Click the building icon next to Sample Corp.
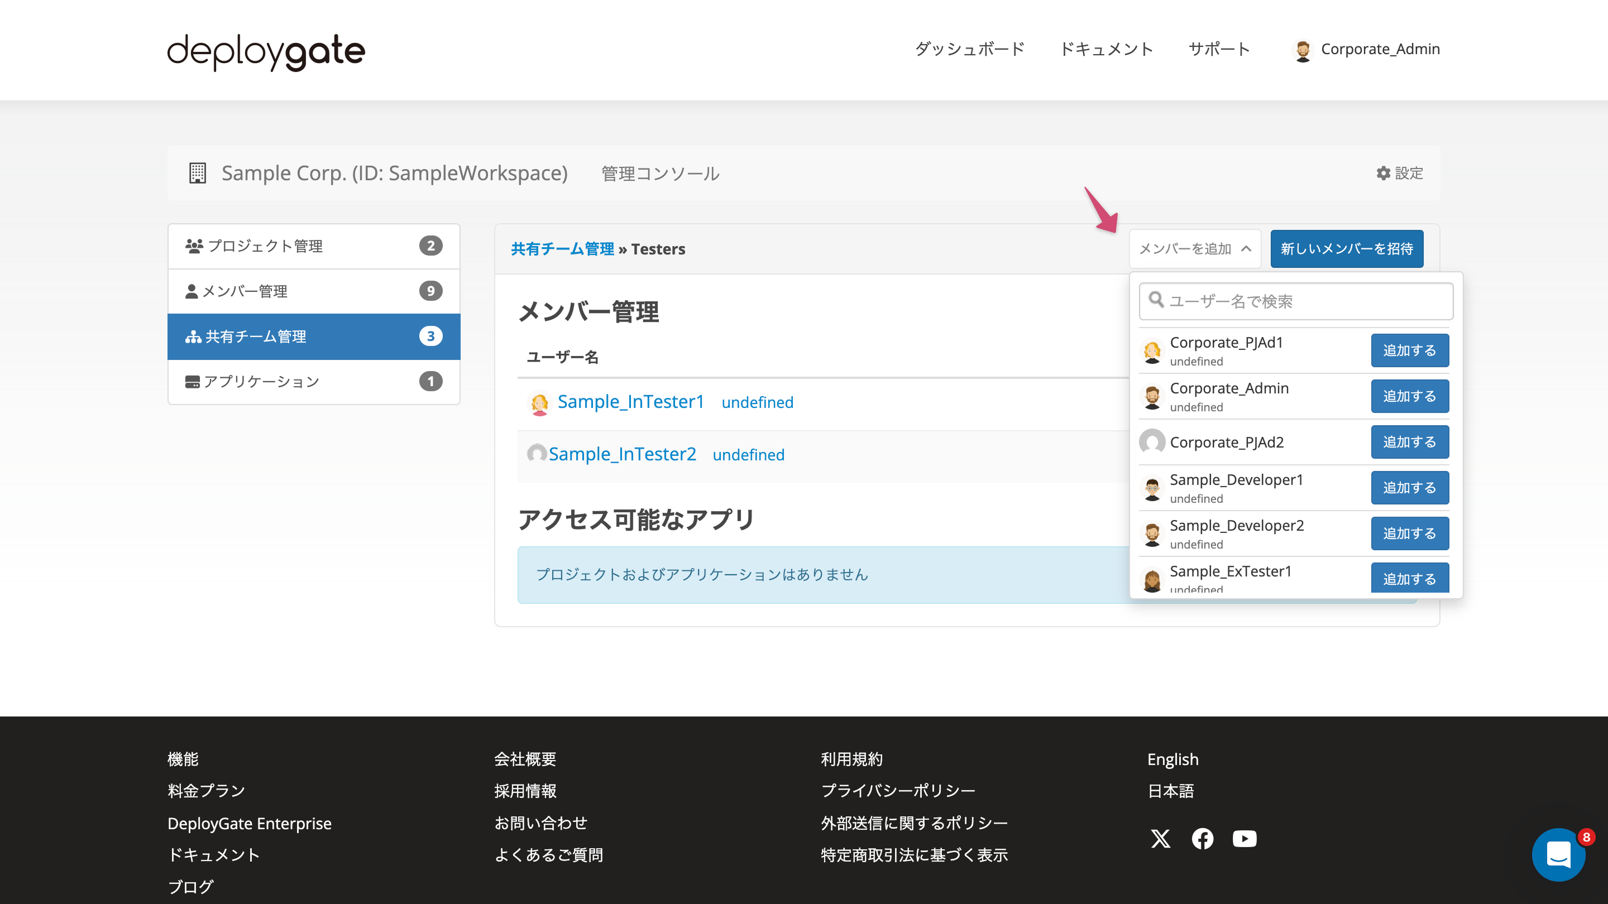 click(197, 174)
